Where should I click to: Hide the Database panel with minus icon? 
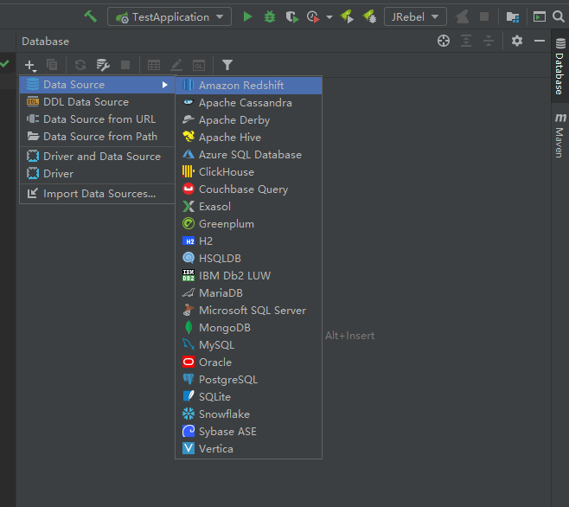[x=540, y=41]
